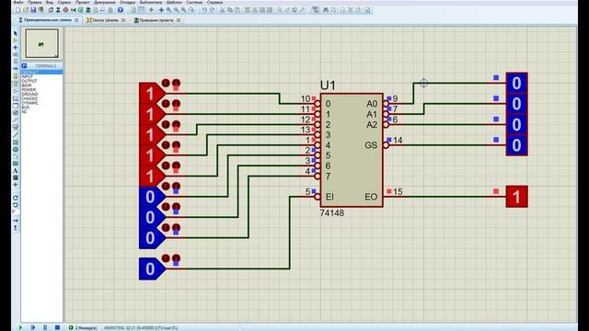Click the logic probe on A0 output
The image size is (589, 331).
click(x=517, y=83)
